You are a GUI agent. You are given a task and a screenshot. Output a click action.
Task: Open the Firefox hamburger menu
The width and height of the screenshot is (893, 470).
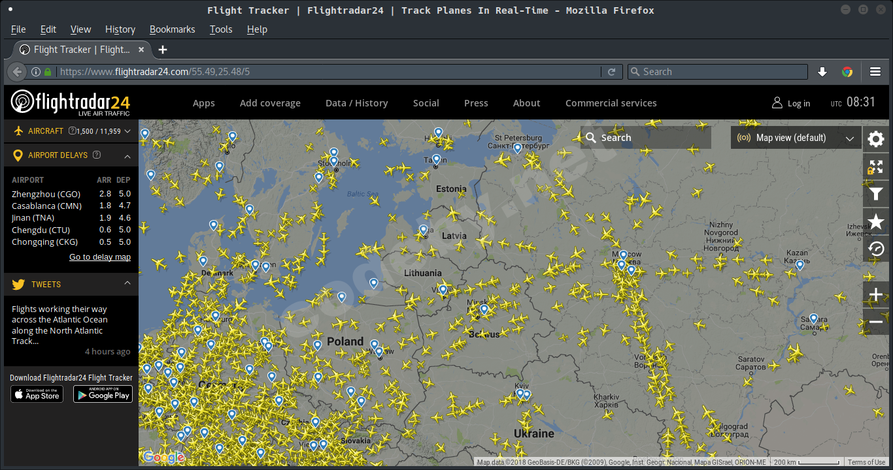click(875, 72)
